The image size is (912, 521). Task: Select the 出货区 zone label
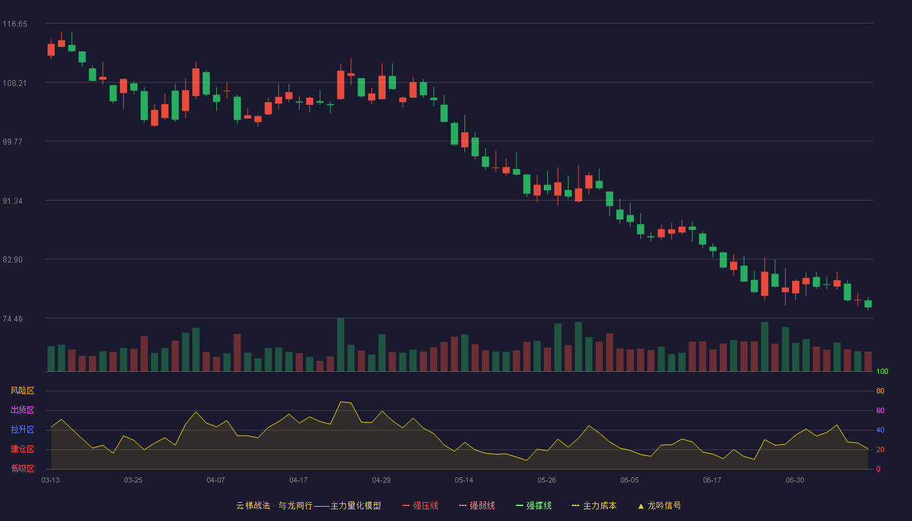click(22, 410)
